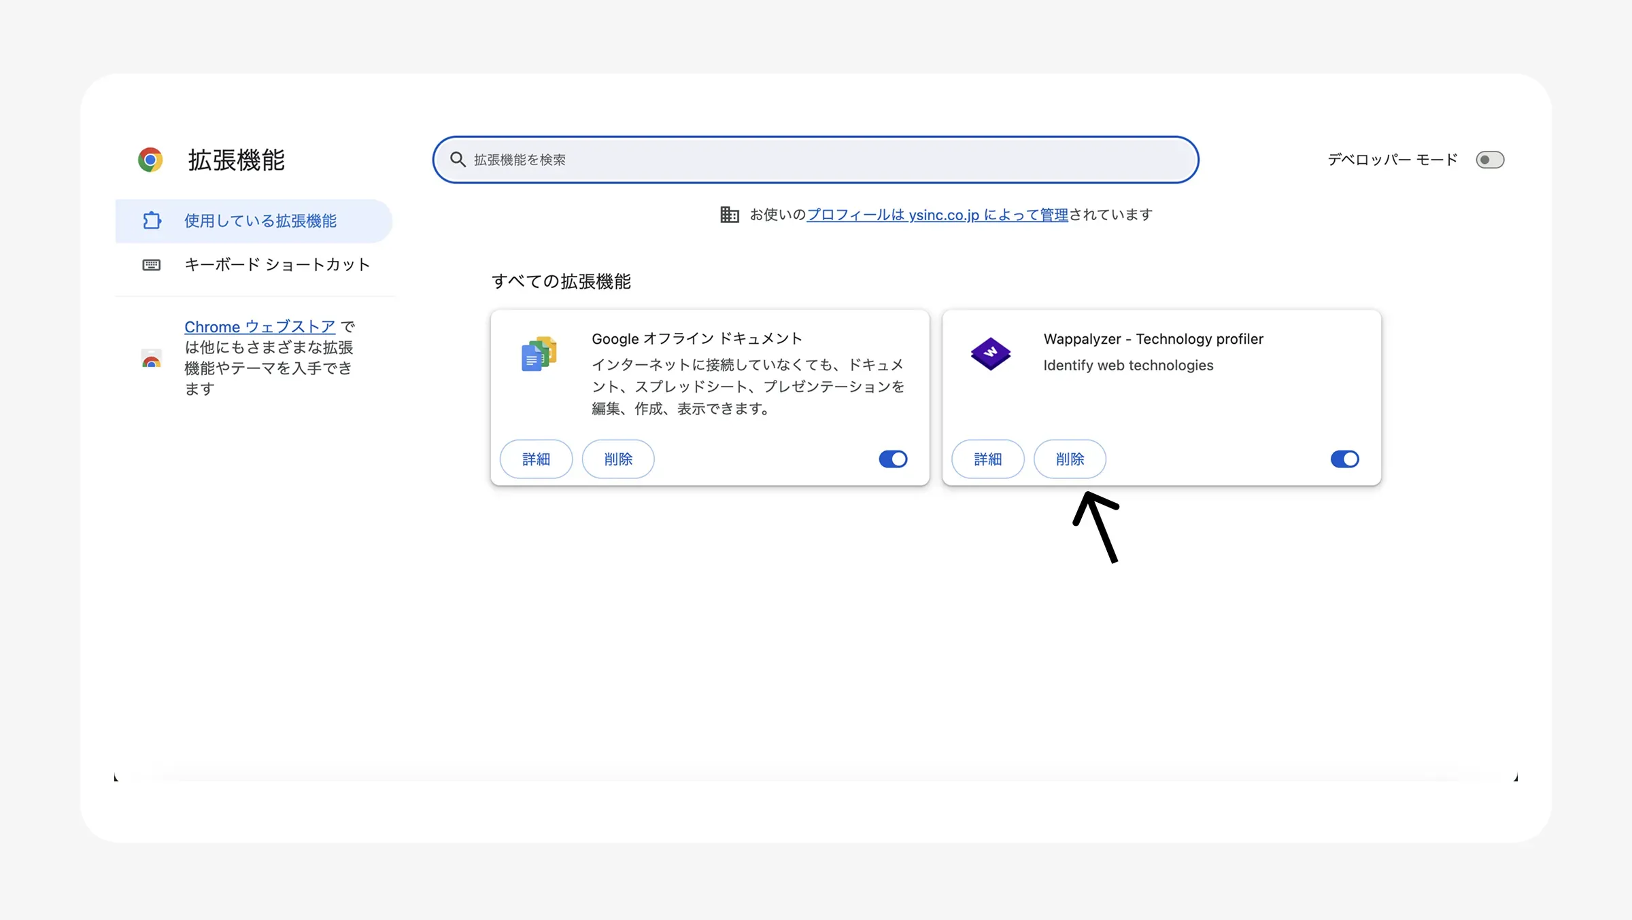
Task: Click the デベロッパー モード label
Action: pyautogui.click(x=1393, y=160)
